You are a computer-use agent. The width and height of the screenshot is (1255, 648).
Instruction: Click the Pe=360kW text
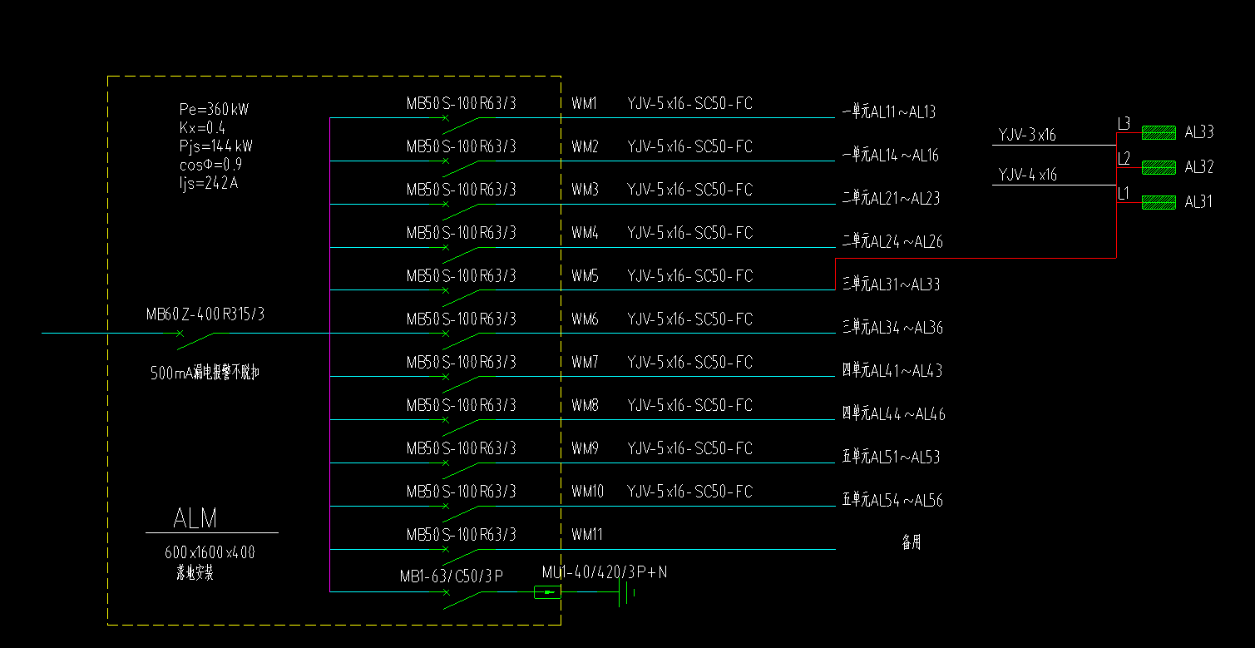[215, 110]
